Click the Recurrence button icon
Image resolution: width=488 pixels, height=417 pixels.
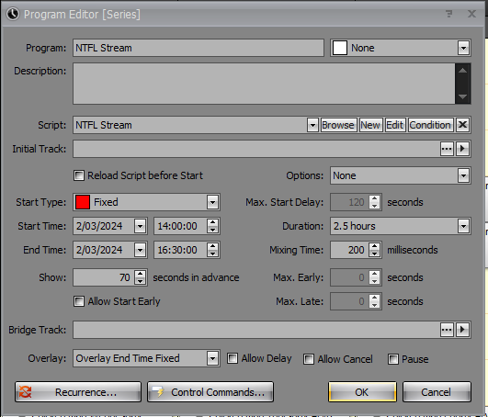coord(25,392)
